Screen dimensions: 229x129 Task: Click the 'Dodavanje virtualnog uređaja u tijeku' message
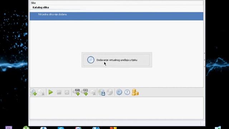117,60
